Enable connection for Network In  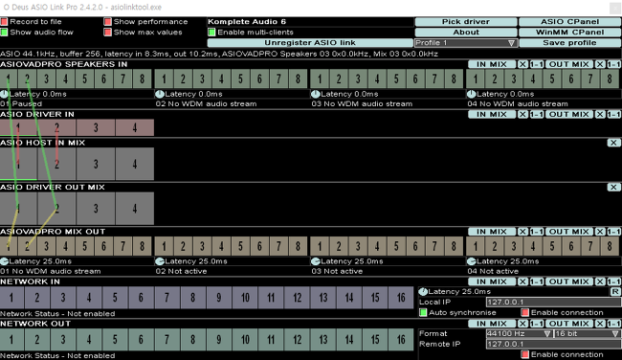pyautogui.click(x=525, y=312)
